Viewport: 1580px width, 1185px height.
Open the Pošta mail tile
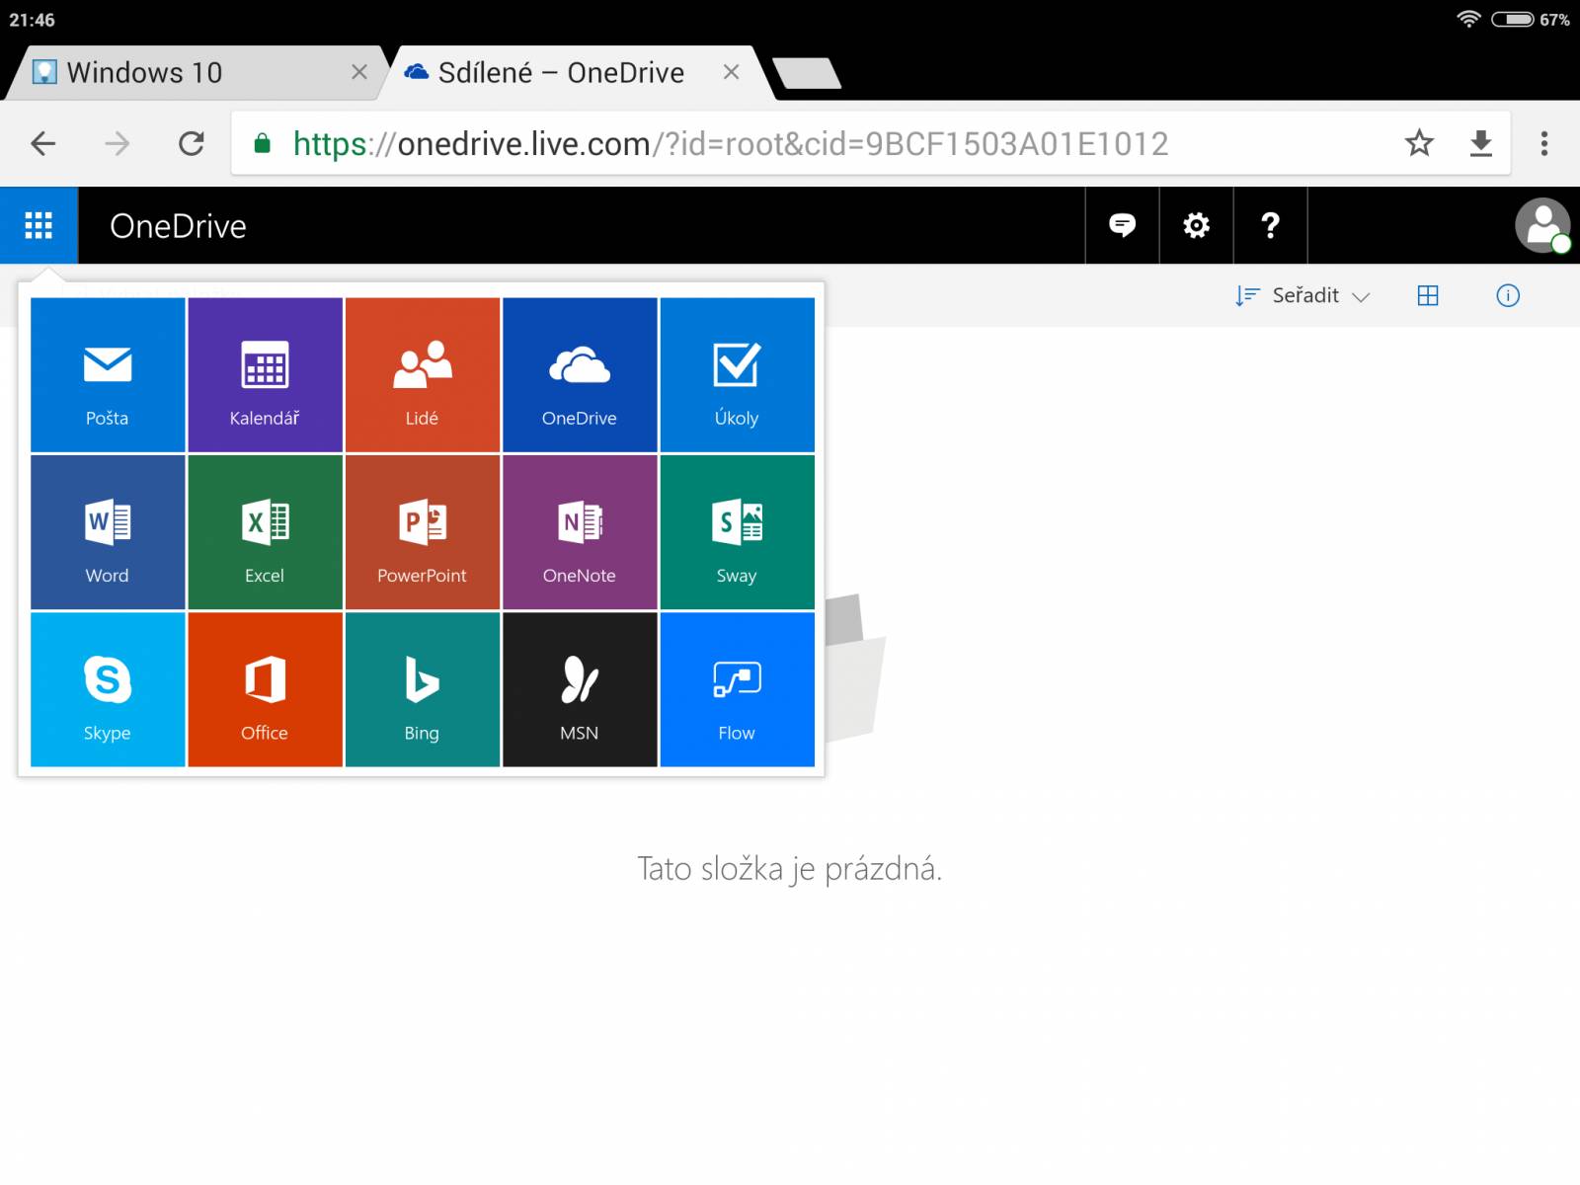pos(108,374)
